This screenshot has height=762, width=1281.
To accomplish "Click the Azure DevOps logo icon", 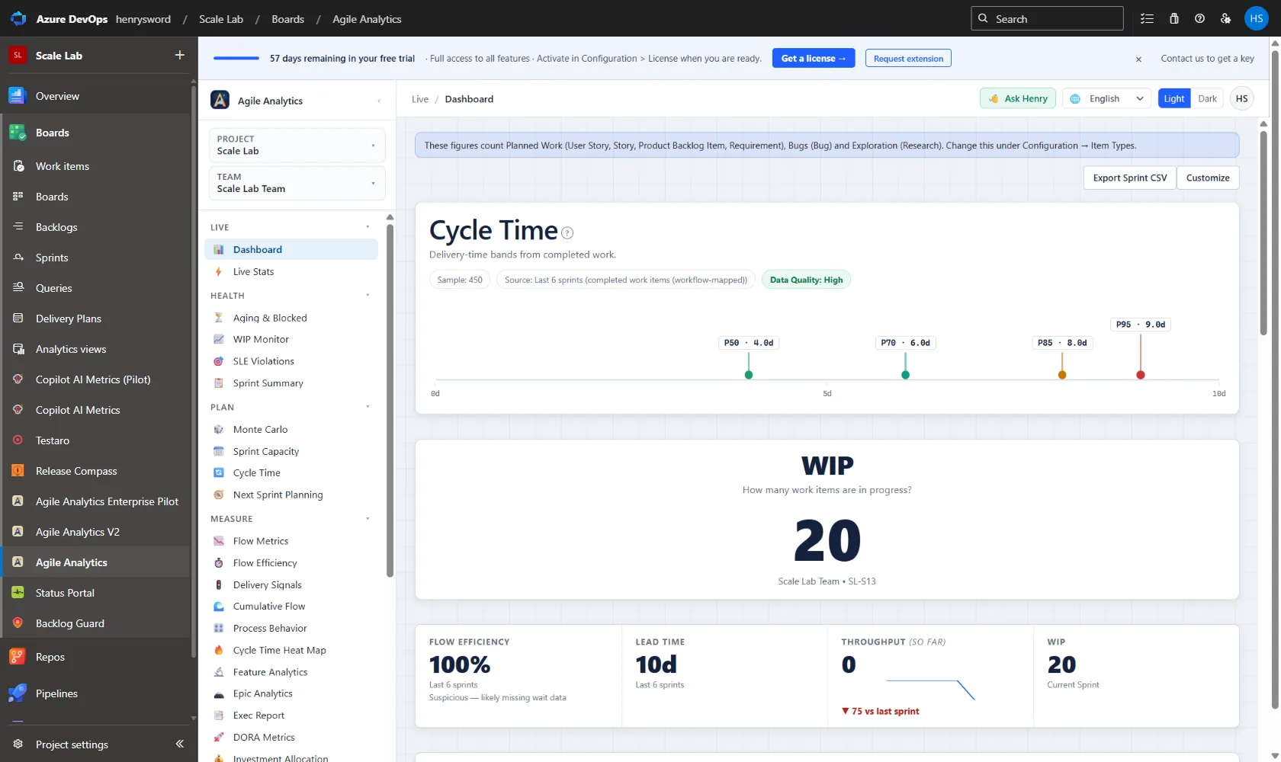I will coord(18,18).
